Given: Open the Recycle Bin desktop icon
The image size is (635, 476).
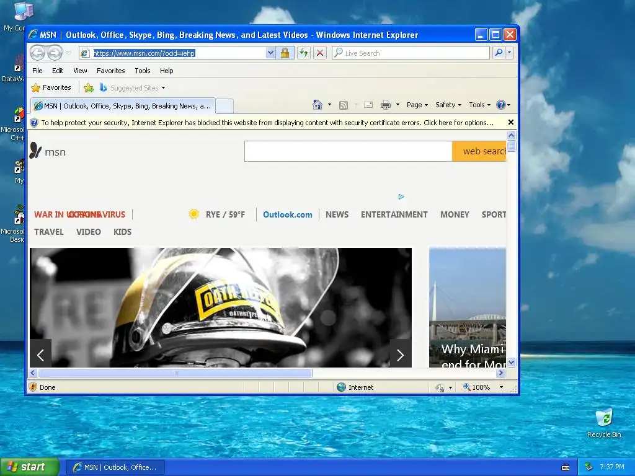Looking at the screenshot, I should coord(604,423).
